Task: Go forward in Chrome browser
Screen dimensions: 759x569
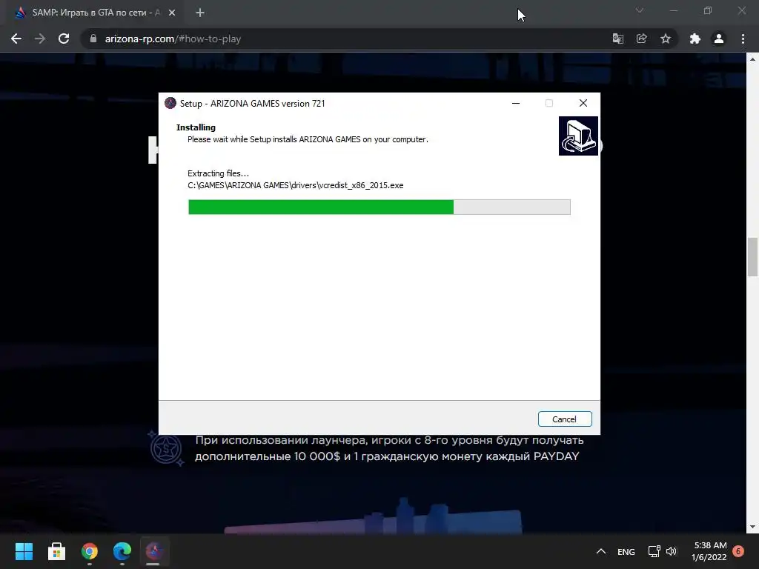Action: pos(40,39)
